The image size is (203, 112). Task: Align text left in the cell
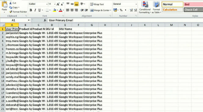click(68, 10)
